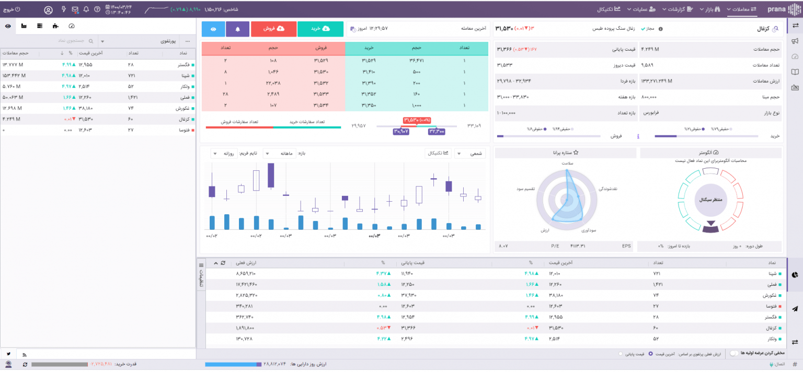The image size is (803, 372).
Task: Click the purple alert bell button
Action: pyautogui.click(x=238, y=29)
